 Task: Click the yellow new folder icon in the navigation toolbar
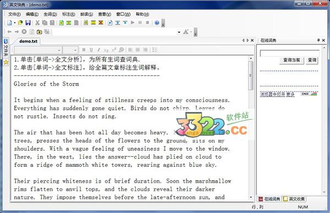point(39,32)
